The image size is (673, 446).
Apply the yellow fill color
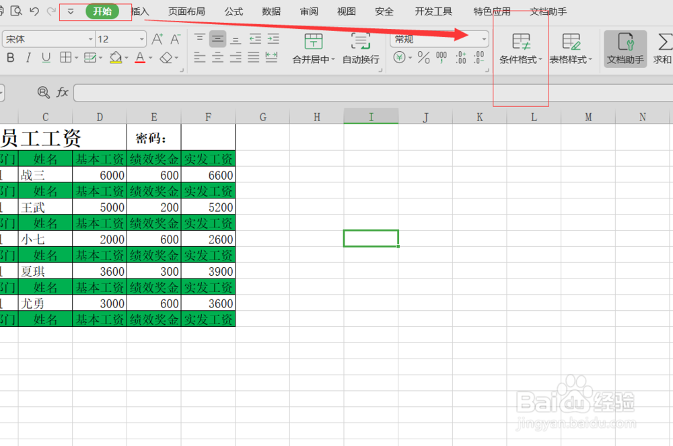click(116, 57)
